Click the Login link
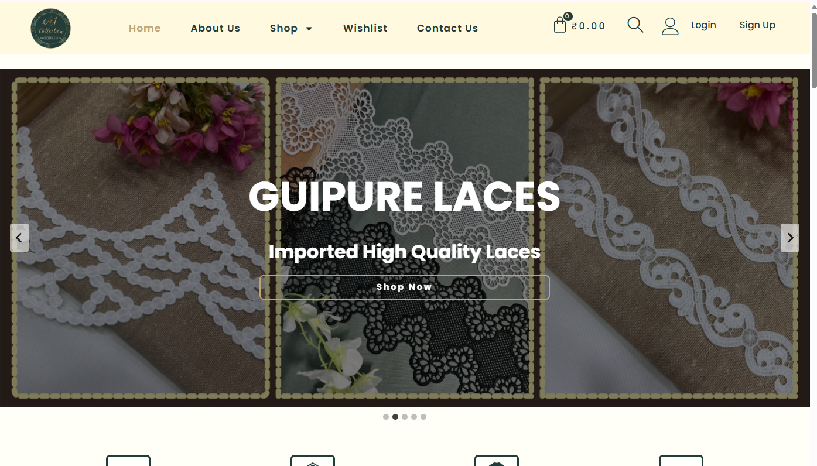This screenshot has height=466, width=817. point(703,25)
